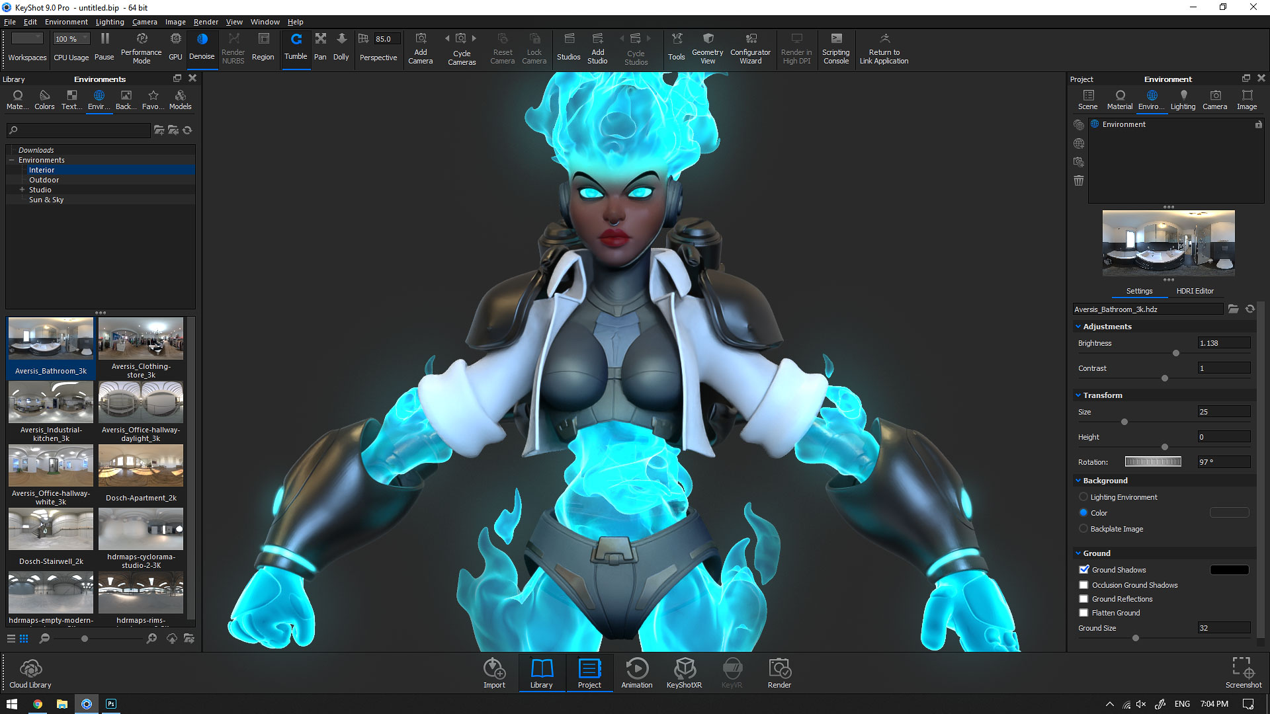Open the Workspaces dropdown

tap(27, 39)
